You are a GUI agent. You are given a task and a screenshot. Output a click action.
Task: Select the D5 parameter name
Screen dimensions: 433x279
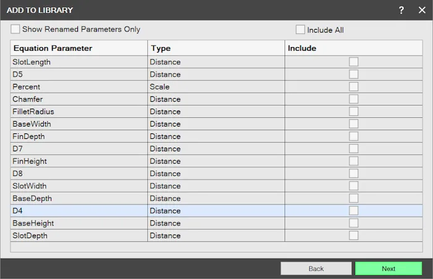[x=17, y=75]
